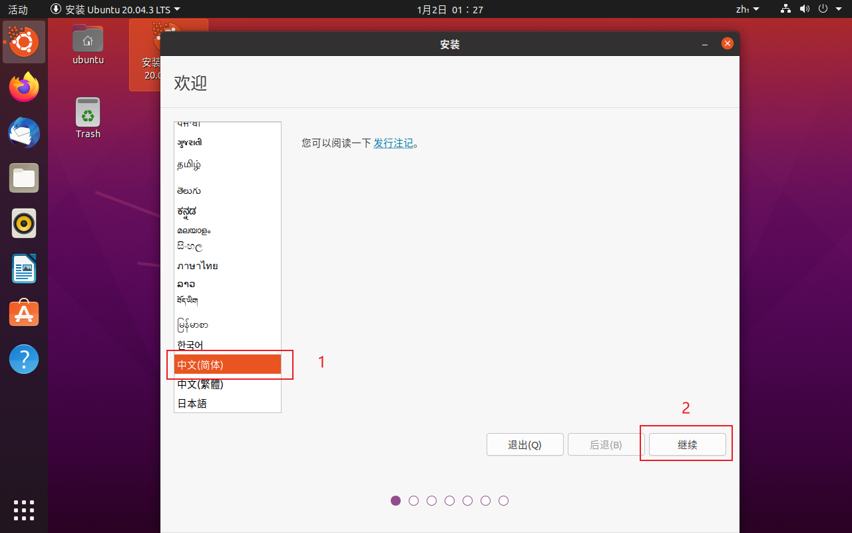Open the power icon in top bar
The width and height of the screenshot is (852, 533).
823,9
